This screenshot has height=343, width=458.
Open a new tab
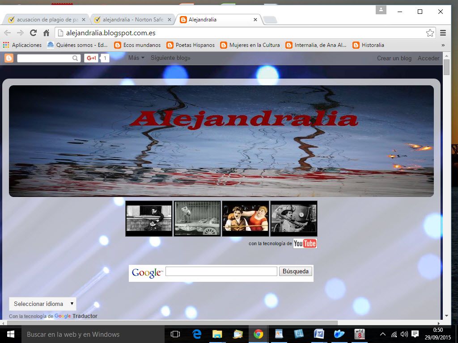[x=270, y=20]
